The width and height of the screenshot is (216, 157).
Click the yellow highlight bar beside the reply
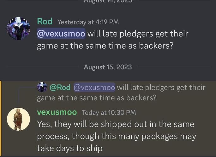[1, 119]
